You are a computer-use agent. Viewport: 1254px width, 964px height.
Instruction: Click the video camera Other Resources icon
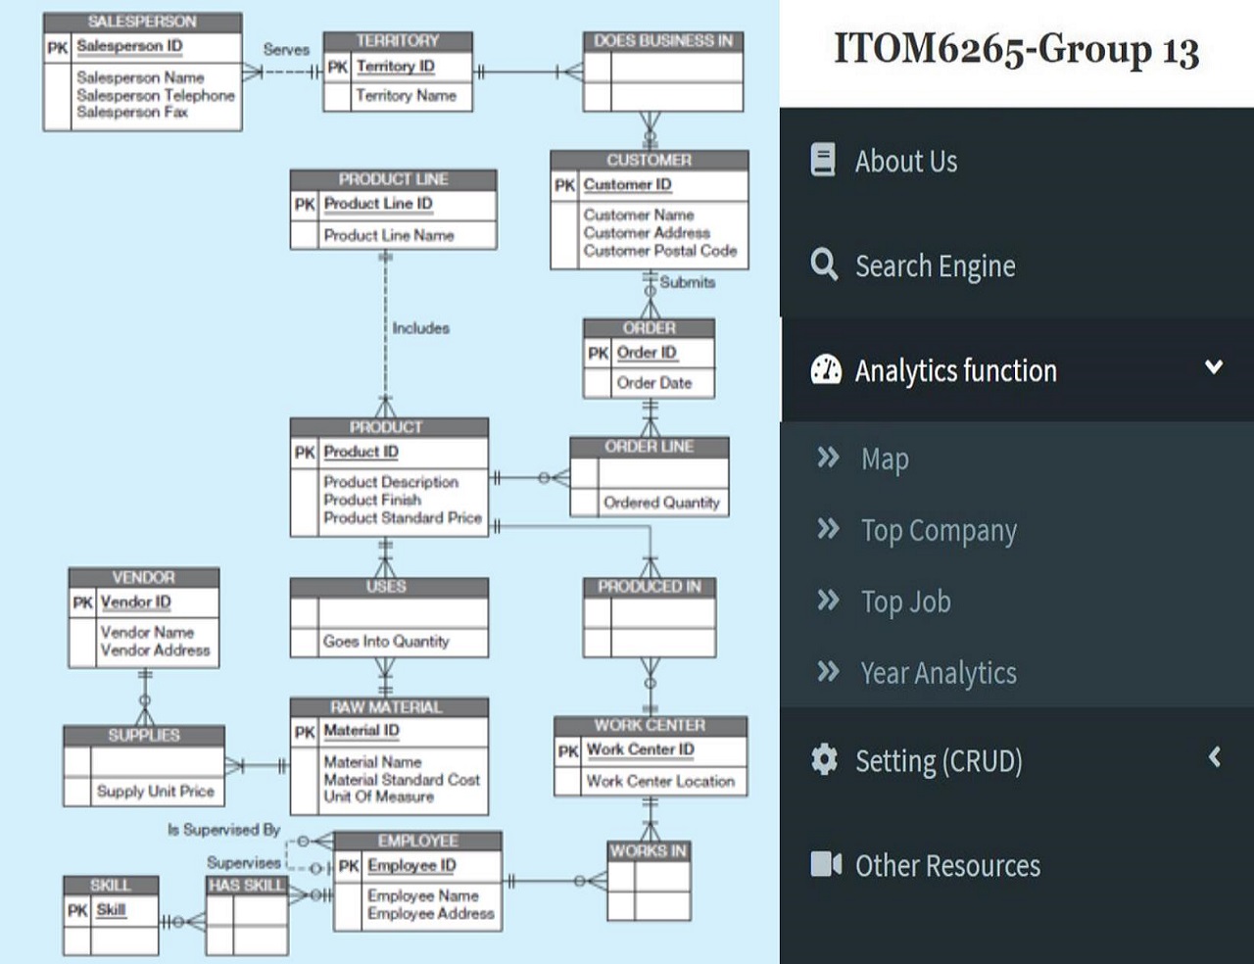[x=825, y=864]
